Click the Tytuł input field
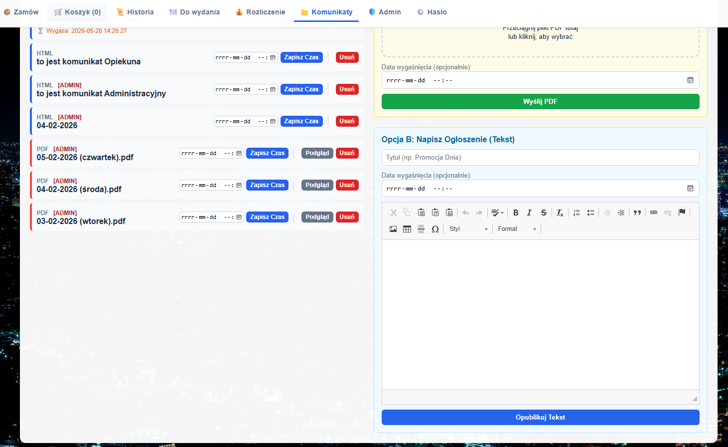Screen dimensions: 728x447 (x=540, y=157)
